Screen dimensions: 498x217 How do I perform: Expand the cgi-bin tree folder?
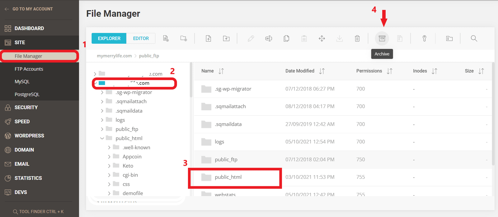click(109, 175)
